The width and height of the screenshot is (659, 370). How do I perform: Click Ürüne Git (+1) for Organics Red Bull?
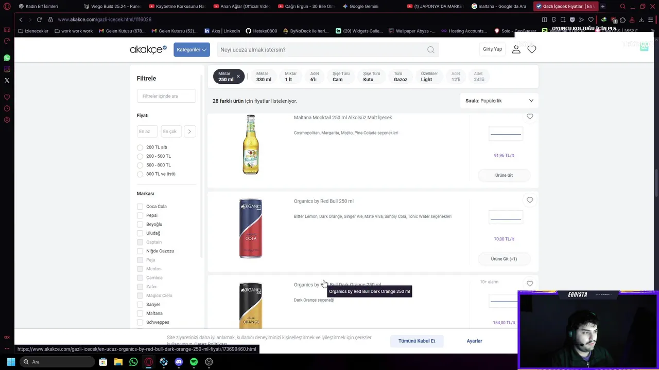click(x=504, y=259)
